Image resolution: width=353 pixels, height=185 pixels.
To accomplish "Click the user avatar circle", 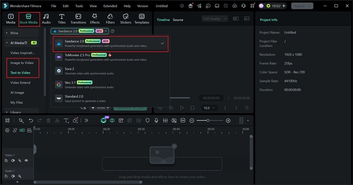I will click(261, 6).
